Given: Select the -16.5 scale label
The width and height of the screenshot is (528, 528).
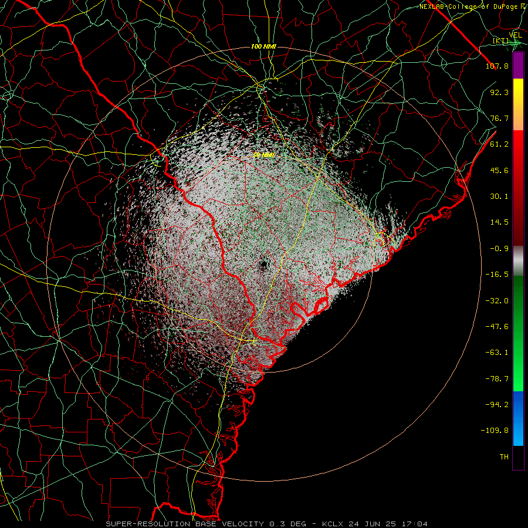Looking at the screenshot, I should coord(497,275).
